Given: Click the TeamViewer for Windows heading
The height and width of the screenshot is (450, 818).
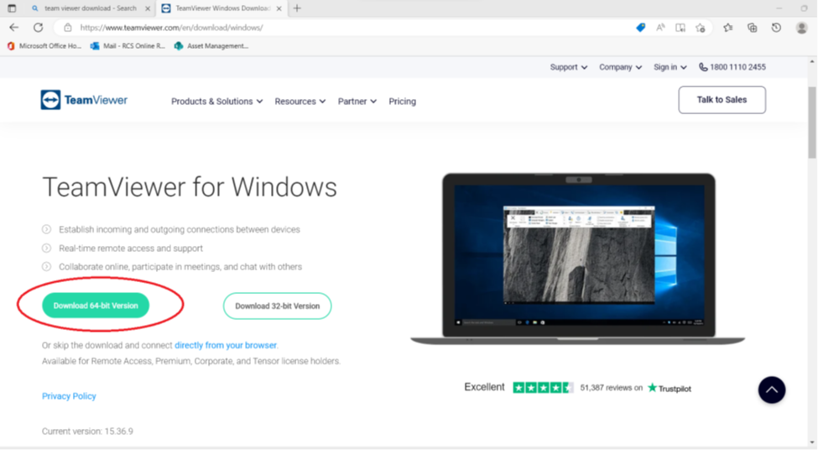Looking at the screenshot, I should [190, 187].
